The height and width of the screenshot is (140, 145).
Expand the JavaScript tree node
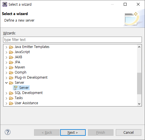pos(6,52)
